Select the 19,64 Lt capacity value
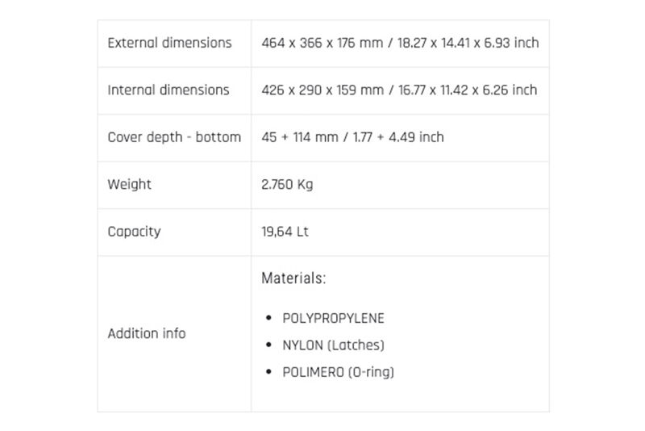 coord(285,232)
